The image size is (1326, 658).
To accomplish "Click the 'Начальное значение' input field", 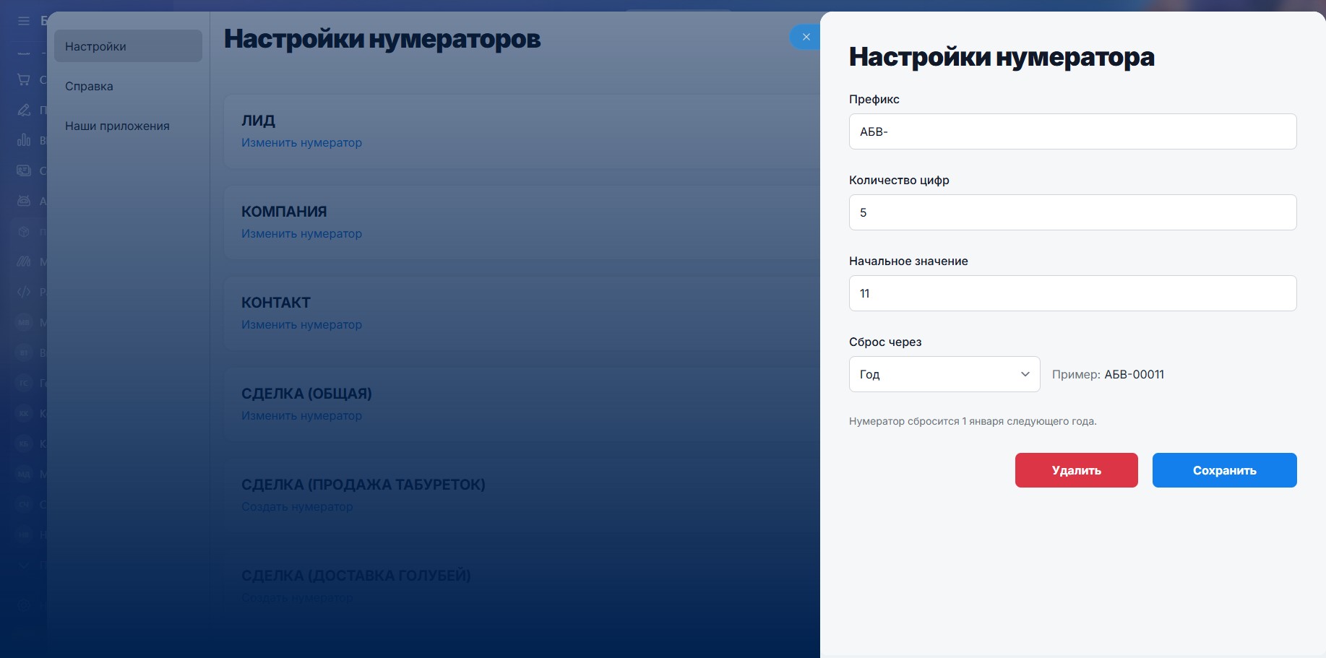I will pyautogui.click(x=1072, y=293).
